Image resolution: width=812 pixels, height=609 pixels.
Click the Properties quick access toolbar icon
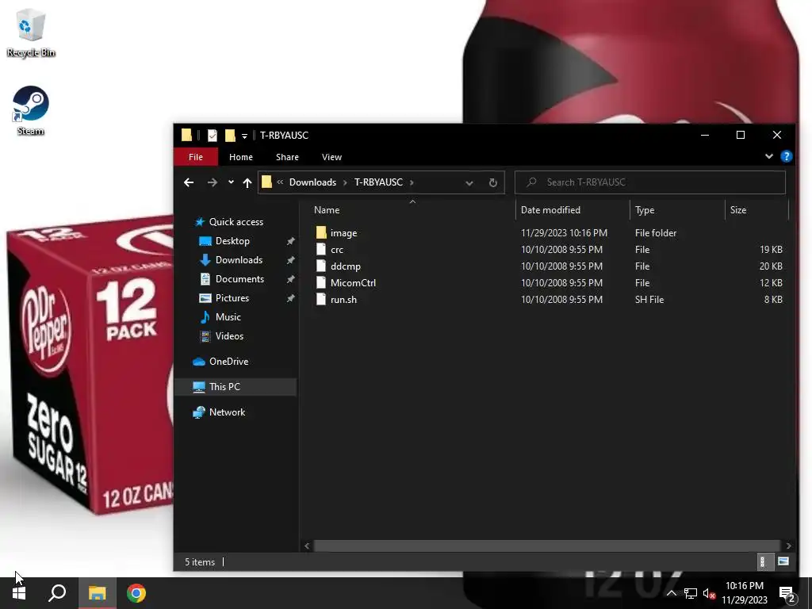coord(213,136)
